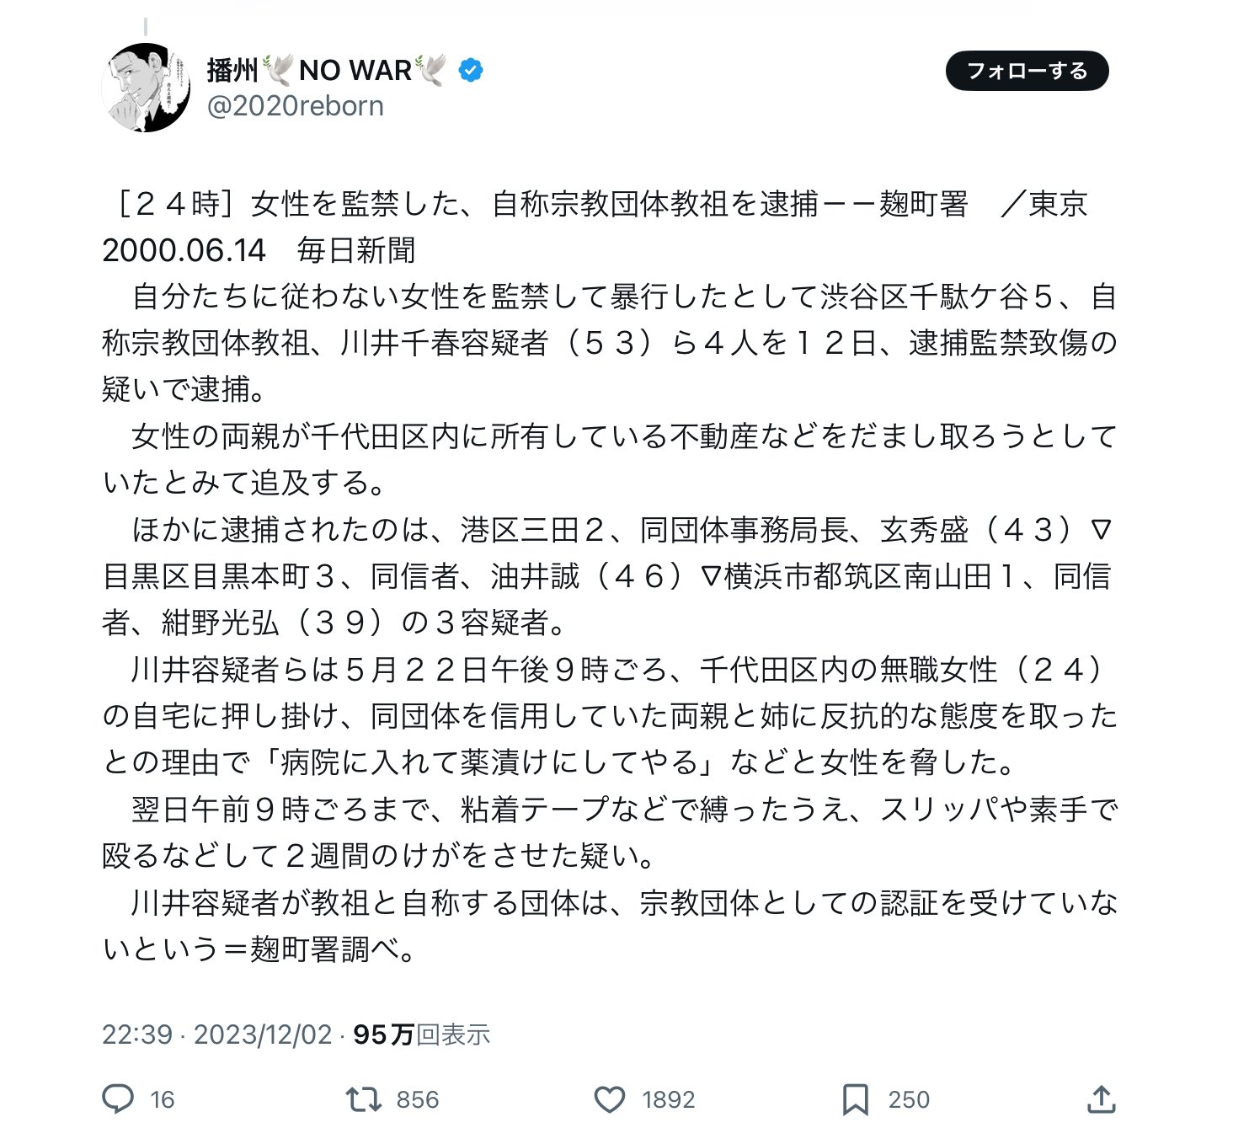Screen dimensions: 1233x1144
Task: Click the blue verified badge
Action: point(470,71)
